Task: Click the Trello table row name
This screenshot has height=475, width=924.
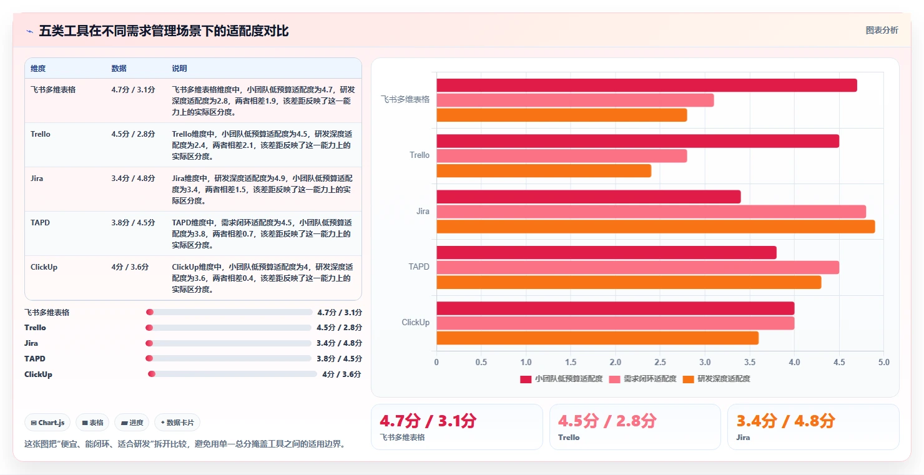Action: point(41,134)
